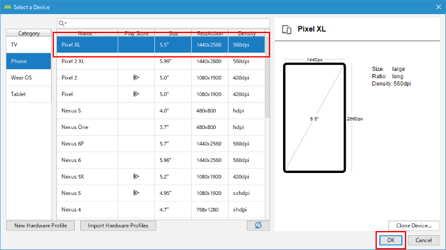Image resolution: width=446 pixels, height=250 pixels.
Task: Select the Nexus 5 device name
Action: tap(71, 193)
